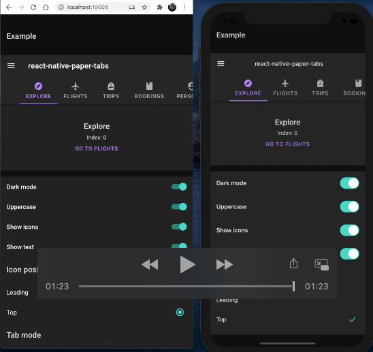
Task: Fast forward the video
Action: tap(225, 265)
